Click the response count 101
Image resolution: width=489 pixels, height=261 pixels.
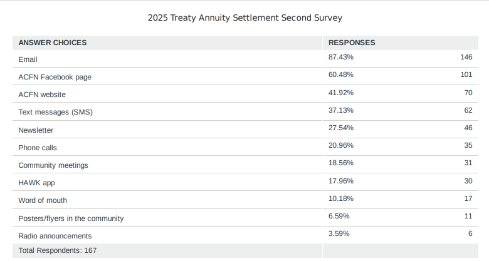[466, 74]
